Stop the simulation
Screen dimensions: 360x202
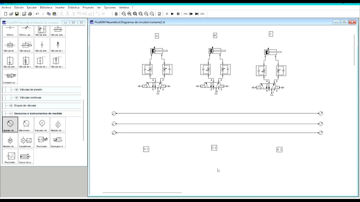pyautogui.click(x=167, y=14)
